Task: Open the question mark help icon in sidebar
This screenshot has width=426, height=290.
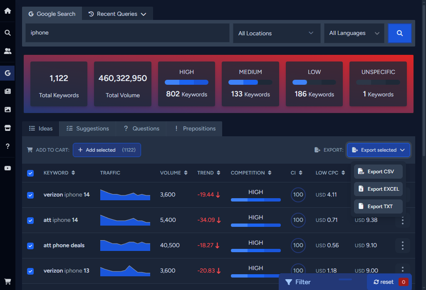Action: tap(7, 146)
